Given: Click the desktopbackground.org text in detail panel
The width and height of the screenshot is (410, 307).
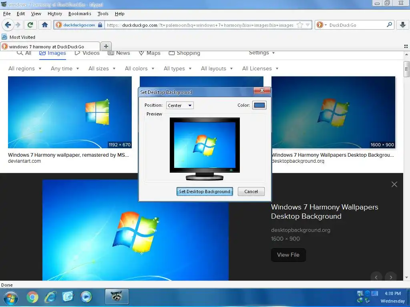Looking at the screenshot, I should 300,230.
